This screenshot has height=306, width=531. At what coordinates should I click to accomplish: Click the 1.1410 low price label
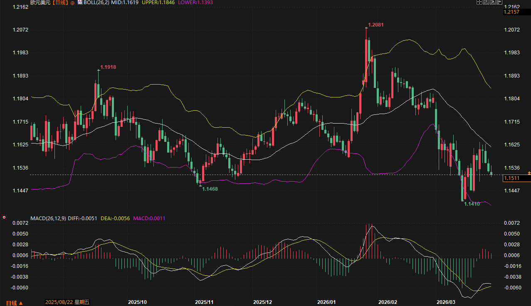point(472,204)
